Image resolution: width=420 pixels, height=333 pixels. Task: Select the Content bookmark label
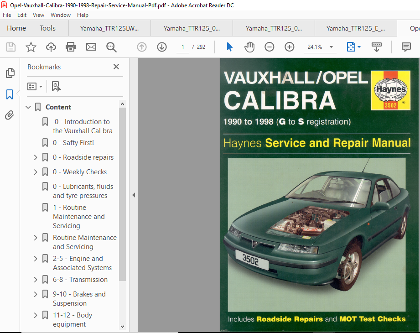coord(58,107)
